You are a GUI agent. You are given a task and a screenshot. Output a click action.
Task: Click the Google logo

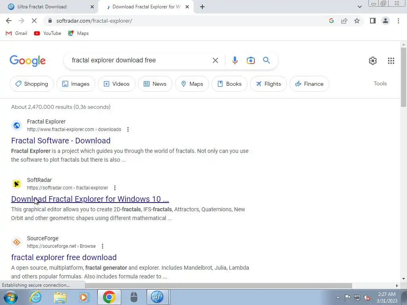coord(27,61)
